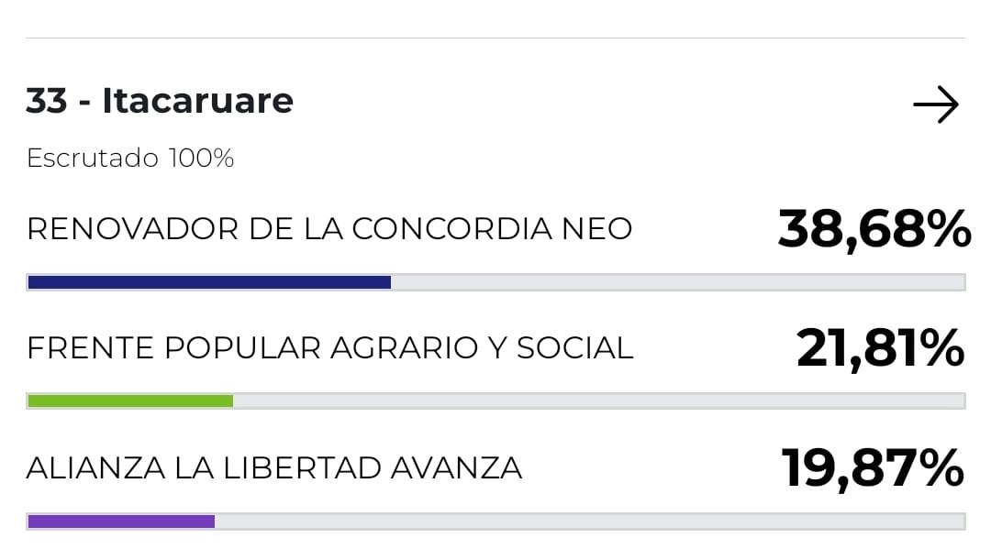Click the 19,87% percentage value

point(874,467)
